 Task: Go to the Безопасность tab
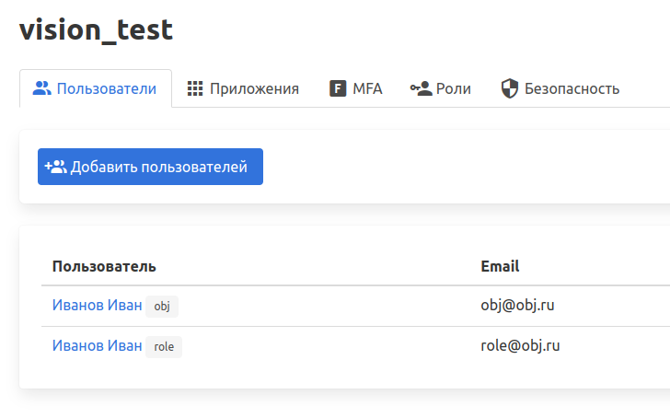(572, 89)
